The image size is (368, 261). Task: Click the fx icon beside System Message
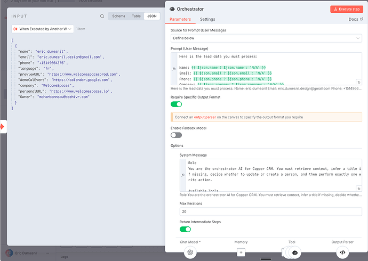(183, 175)
